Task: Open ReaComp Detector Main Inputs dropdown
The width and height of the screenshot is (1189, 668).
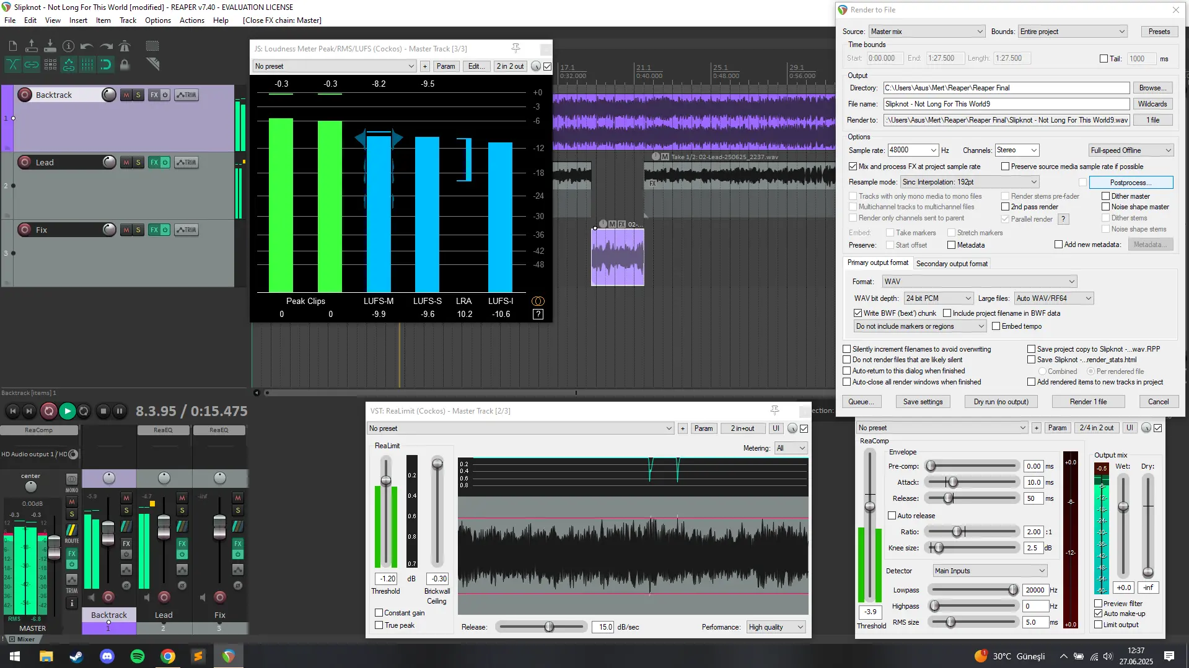Action: pos(989,571)
